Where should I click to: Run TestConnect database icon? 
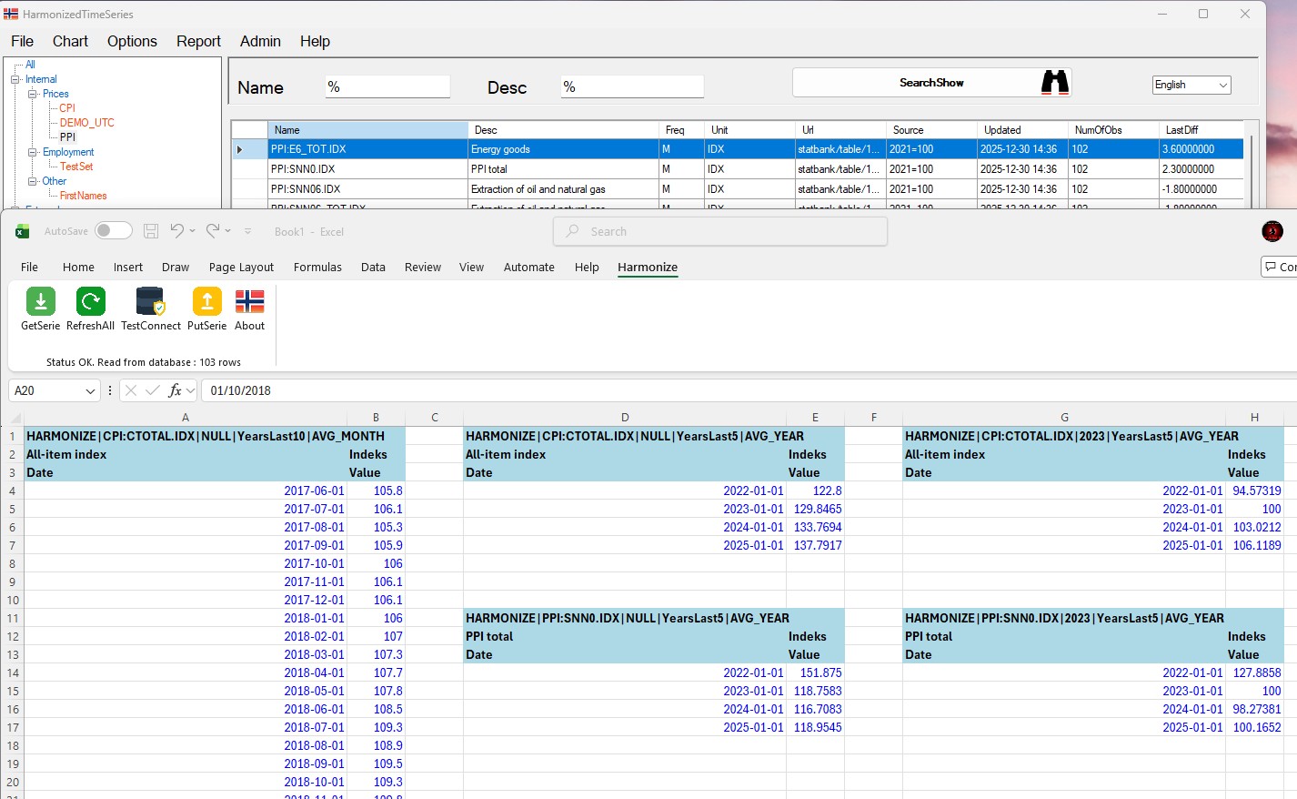click(150, 301)
